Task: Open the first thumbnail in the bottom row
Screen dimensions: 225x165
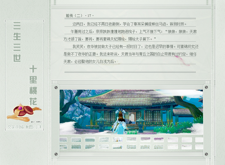Action: point(63,147)
